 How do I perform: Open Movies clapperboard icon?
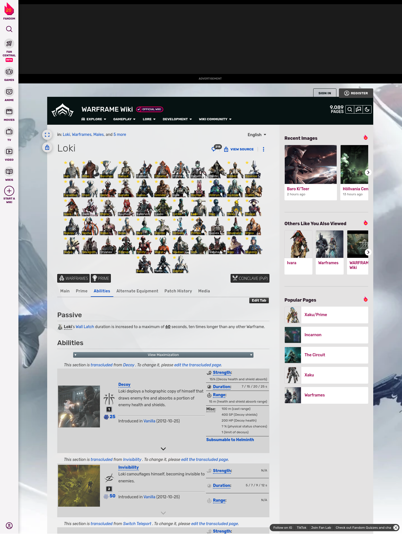[9, 112]
